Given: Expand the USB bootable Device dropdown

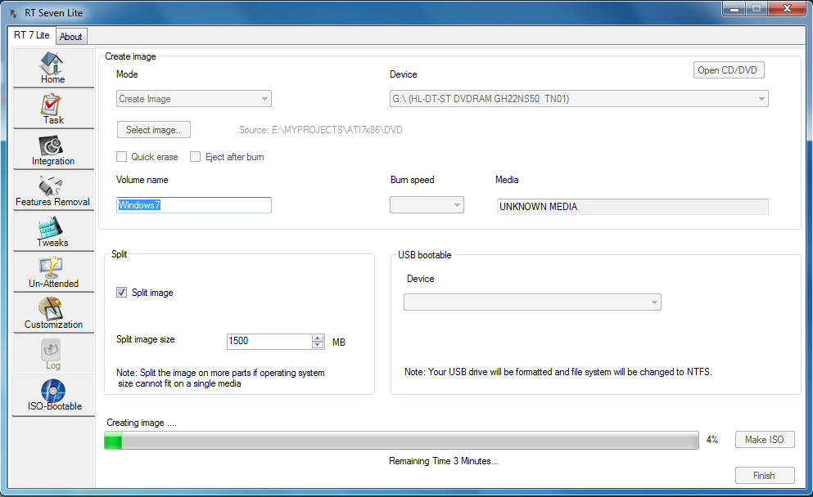Looking at the screenshot, I should 532,302.
